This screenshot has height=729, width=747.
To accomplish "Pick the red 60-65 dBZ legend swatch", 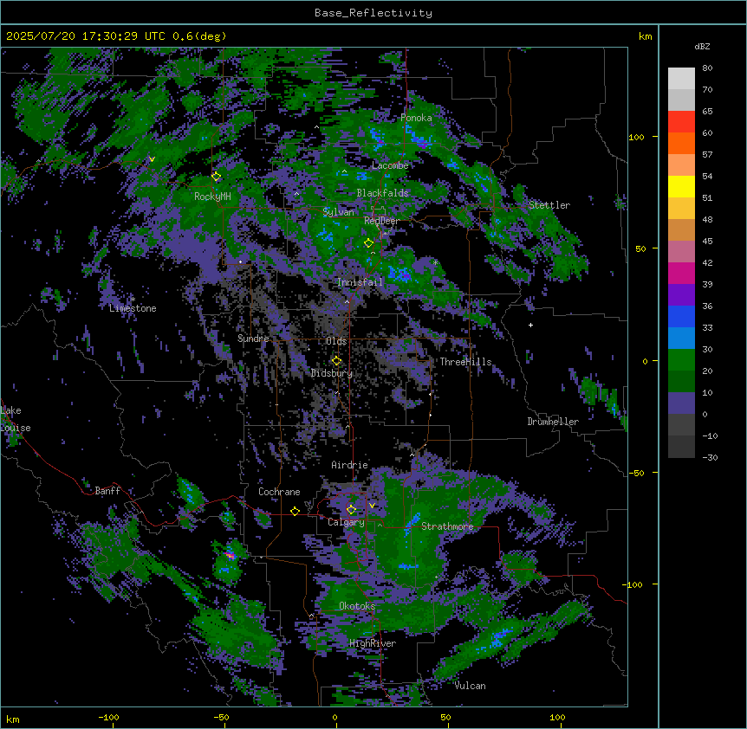I will (x=681, y=121).
